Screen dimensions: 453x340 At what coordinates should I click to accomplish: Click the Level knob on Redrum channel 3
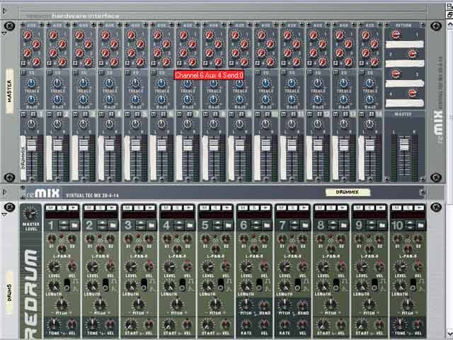click(130, 266)
